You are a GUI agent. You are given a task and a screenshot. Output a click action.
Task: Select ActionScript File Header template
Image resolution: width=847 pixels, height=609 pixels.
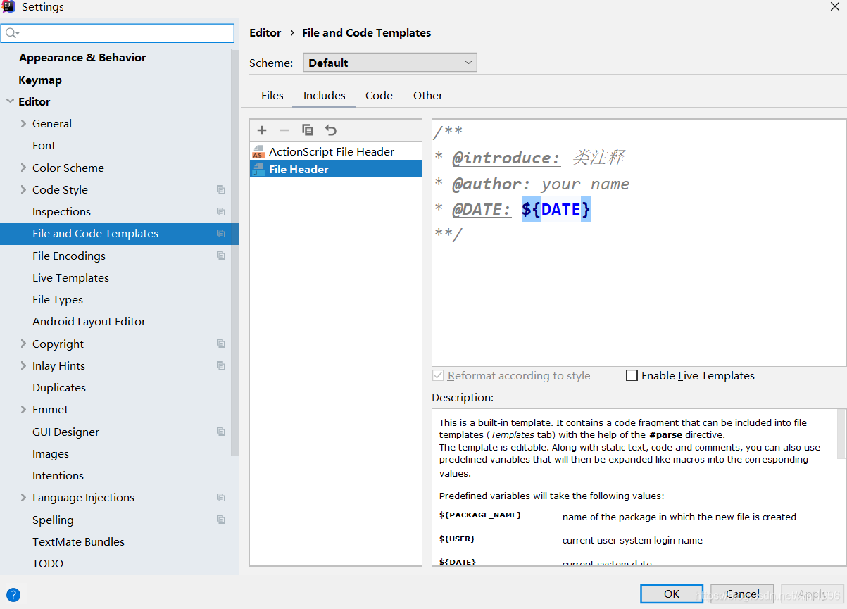336,151
